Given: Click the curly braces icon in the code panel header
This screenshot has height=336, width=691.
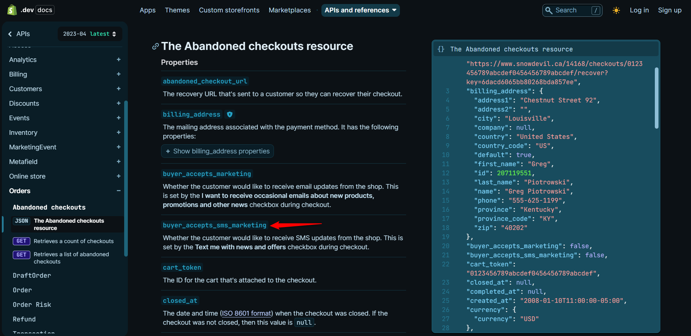Looking at the screenshot, I should (x=441, y=49).
